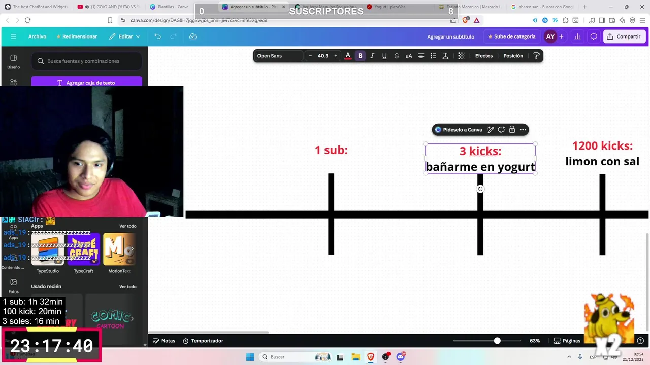Open the Posición panel
This screenshot has width=650, height=365.
coord(513,56)
